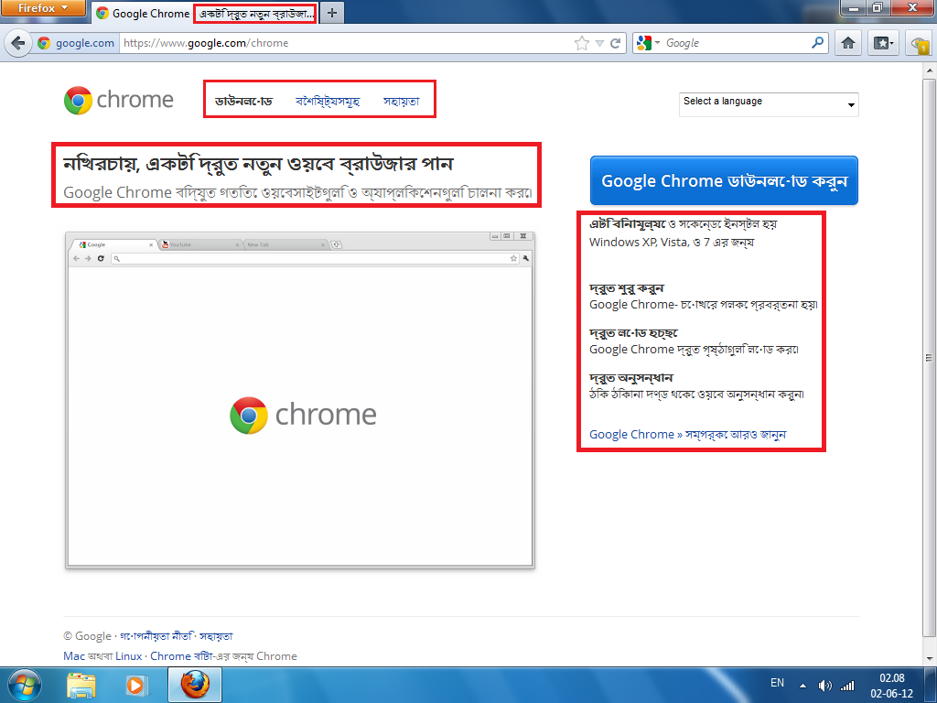
Task: Click the Mac footer link
Action: pos(74,655)
